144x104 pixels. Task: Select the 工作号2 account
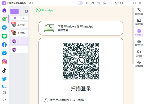19,33
